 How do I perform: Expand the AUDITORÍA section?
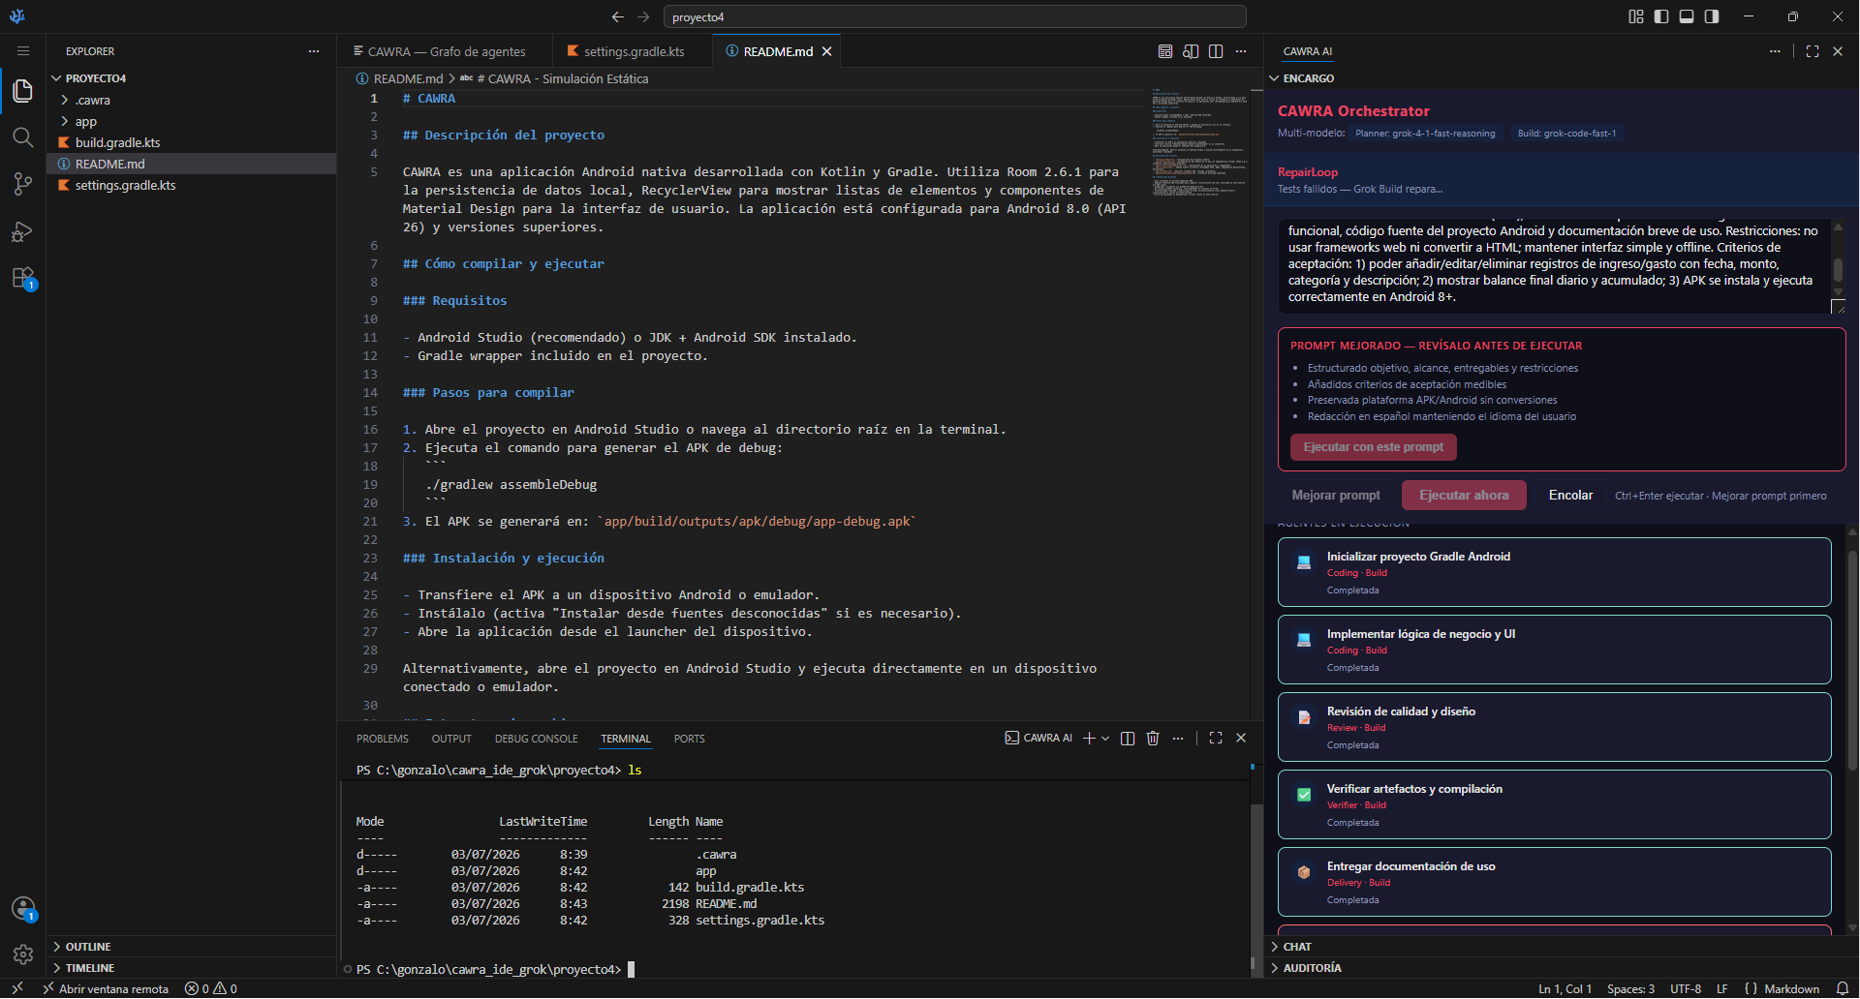pos(1562,968)
